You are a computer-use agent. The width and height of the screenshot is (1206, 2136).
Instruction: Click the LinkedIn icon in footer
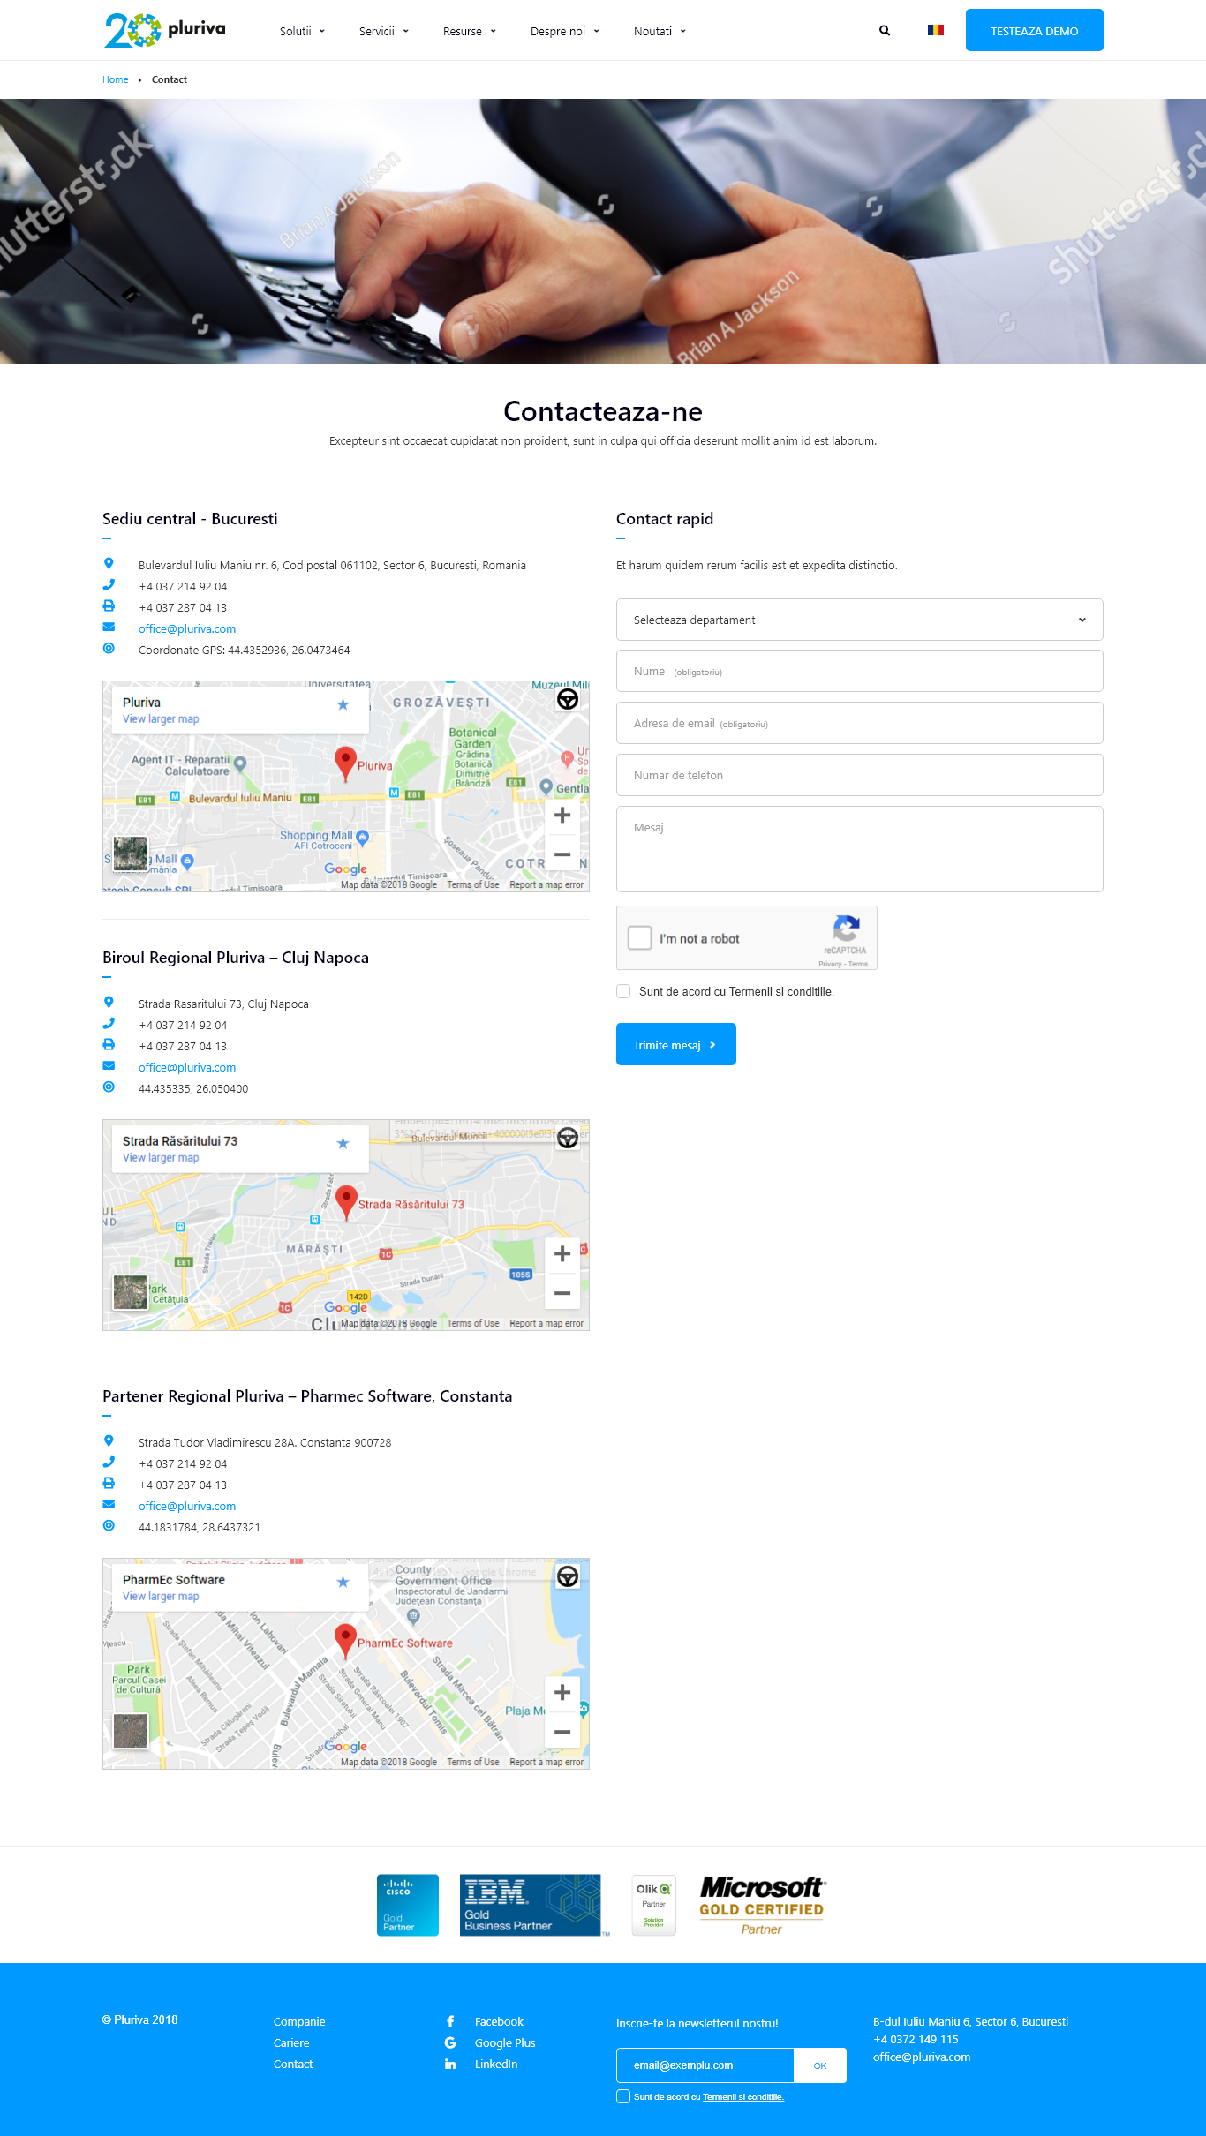tap(450, 2064)
